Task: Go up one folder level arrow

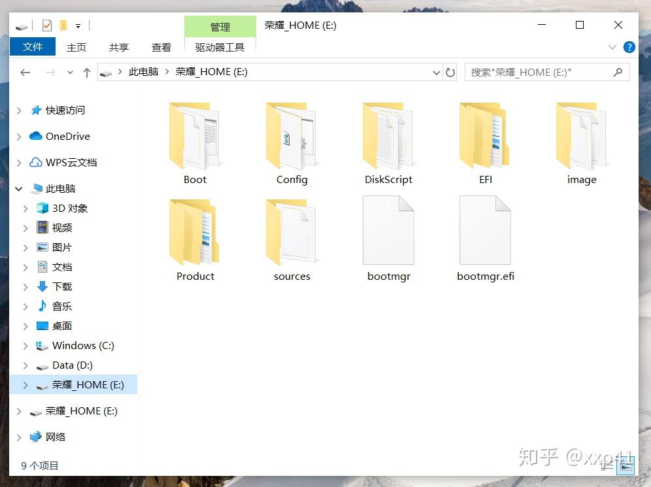Action: tap(87, 73)
